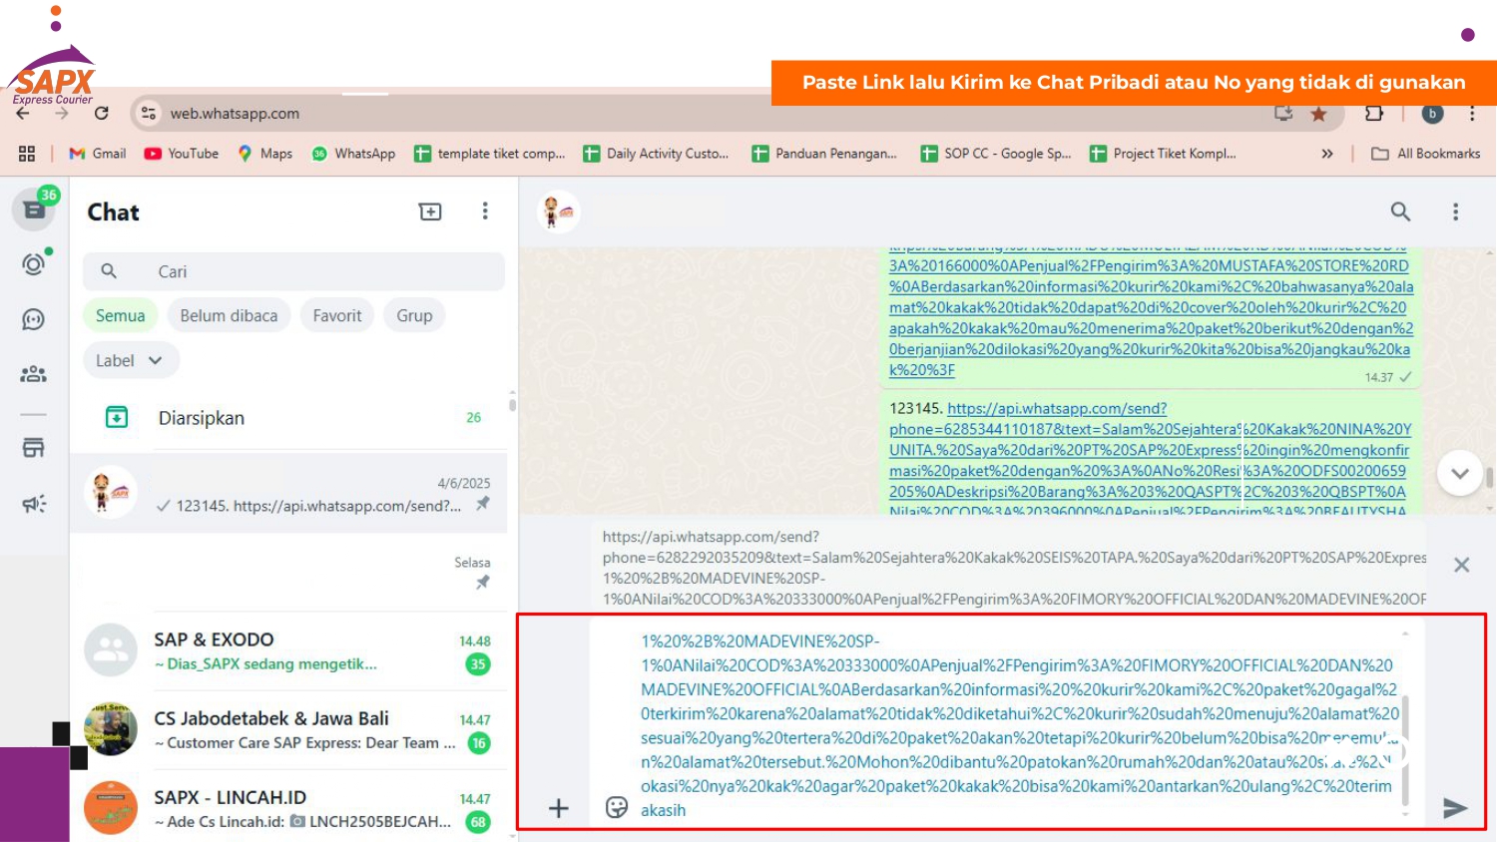
Task: Open the Maps bookmark
Action: click(x=265, y=154)
